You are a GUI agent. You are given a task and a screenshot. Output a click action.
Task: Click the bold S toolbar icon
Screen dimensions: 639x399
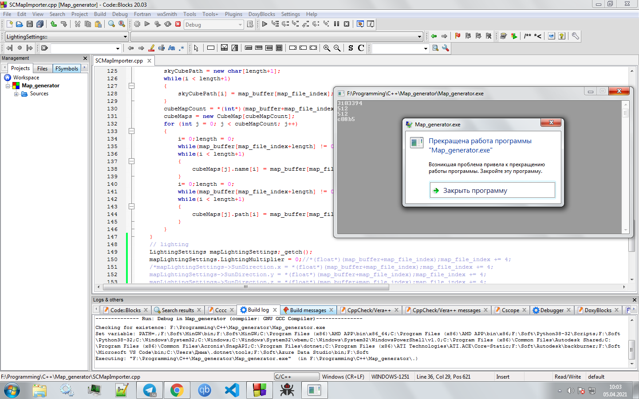[x=351, y=48]
